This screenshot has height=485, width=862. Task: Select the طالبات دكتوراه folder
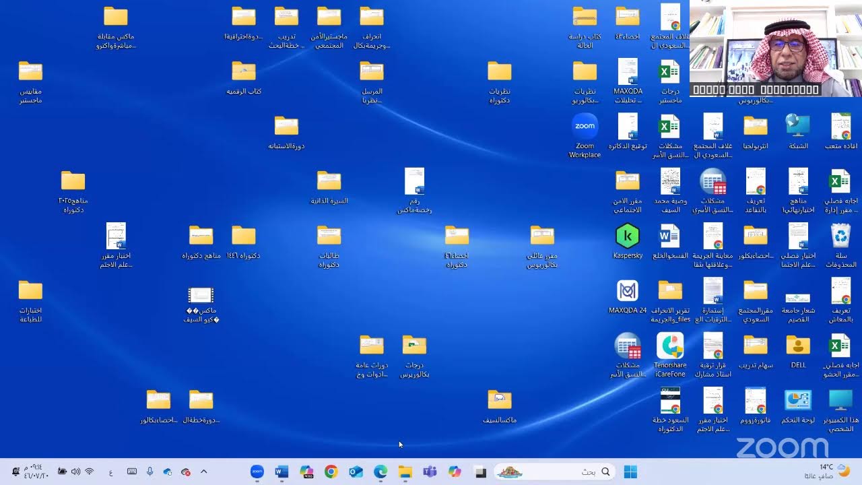coord(329,246)
